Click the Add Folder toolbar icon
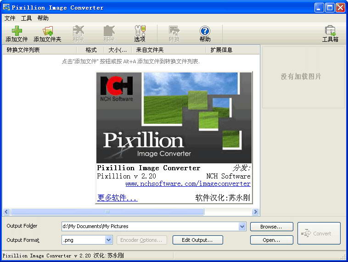Viewport: 348px width, 262px height. tap(47, 31)
